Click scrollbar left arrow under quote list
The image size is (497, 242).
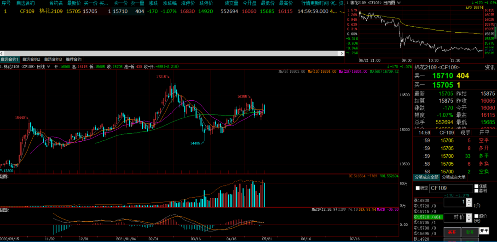click(1, 53)
